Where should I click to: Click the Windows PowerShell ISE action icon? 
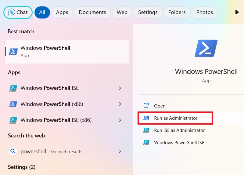tap(146, 142)
